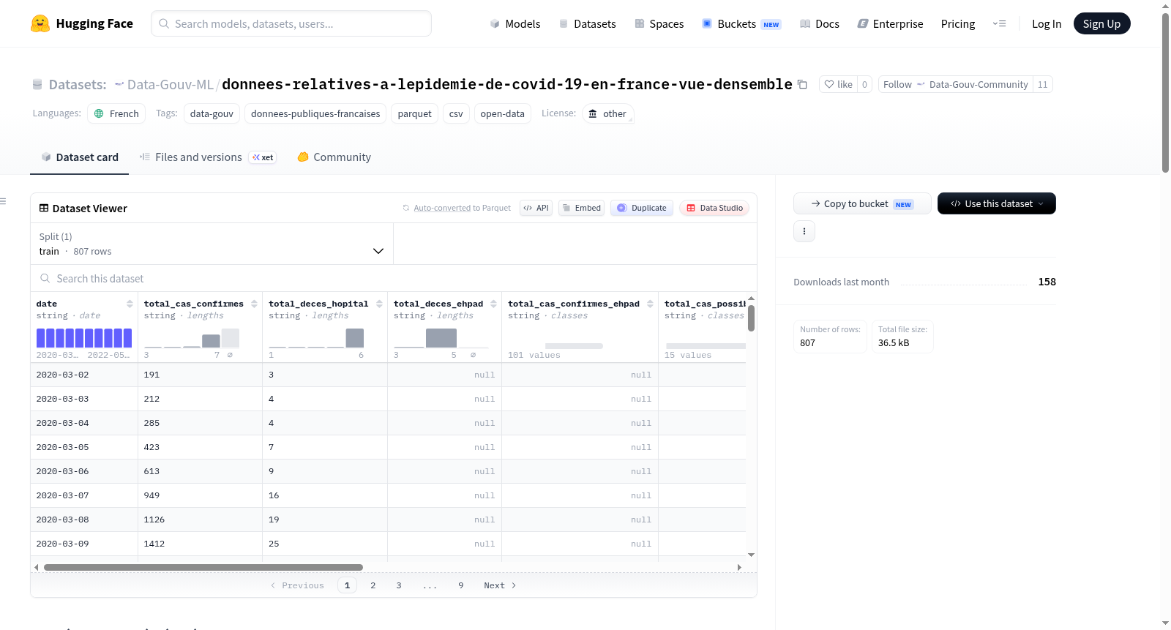
Task: Go to page 3 of viewer
Action: [x=399, y=585]
